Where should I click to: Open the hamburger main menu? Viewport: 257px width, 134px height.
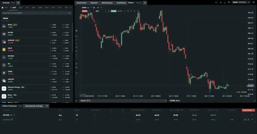(254, 2)
